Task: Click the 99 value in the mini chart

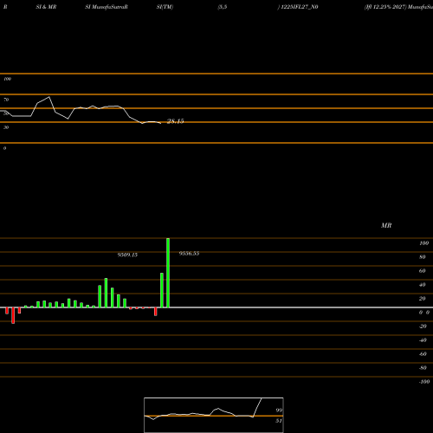Action: [279, 410]
